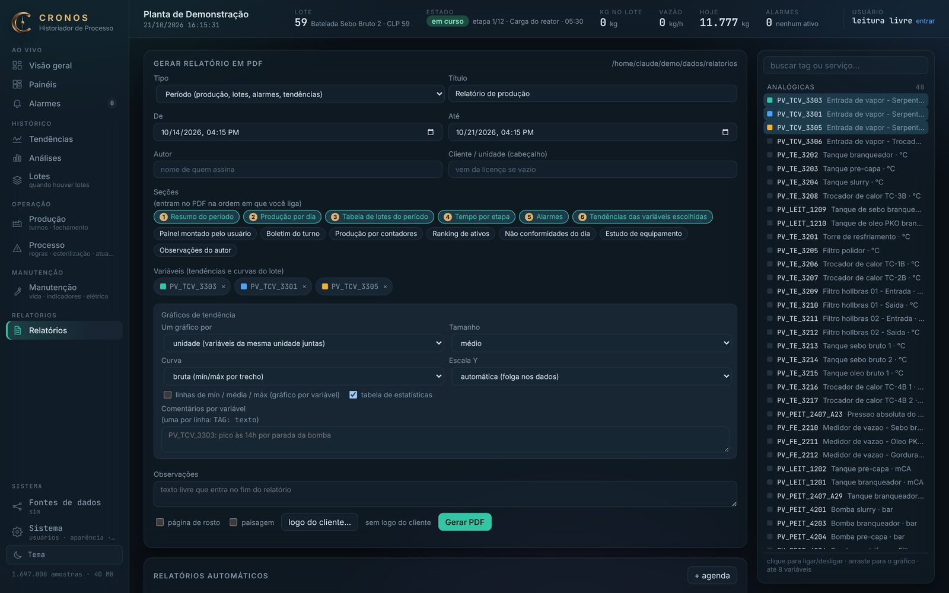Open the Tipo report dropdown
949x593 pixels.
[x=300, y=94]
